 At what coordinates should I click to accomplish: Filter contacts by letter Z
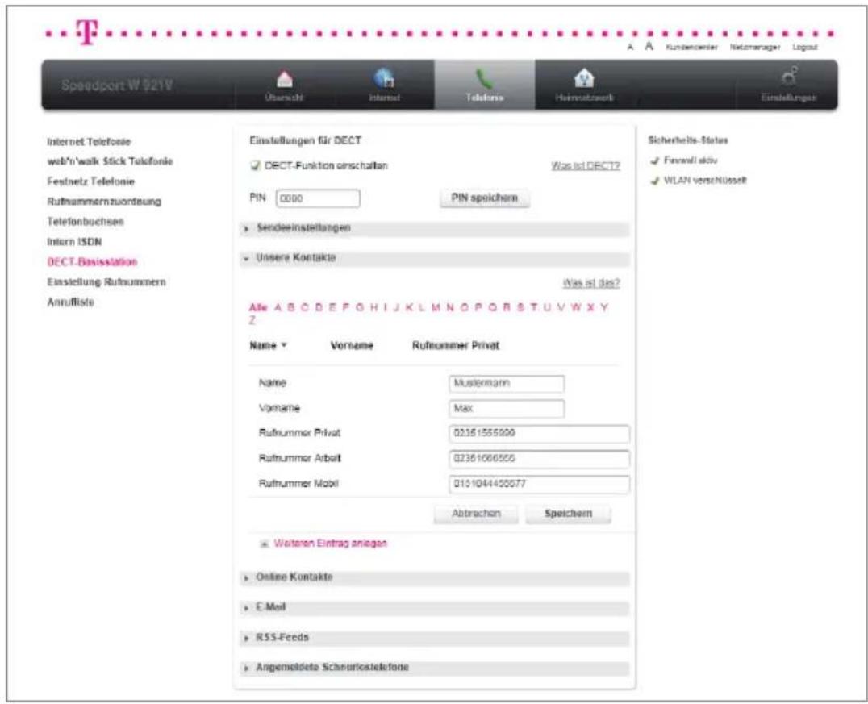pyautogui.click(x=252, y=320)
